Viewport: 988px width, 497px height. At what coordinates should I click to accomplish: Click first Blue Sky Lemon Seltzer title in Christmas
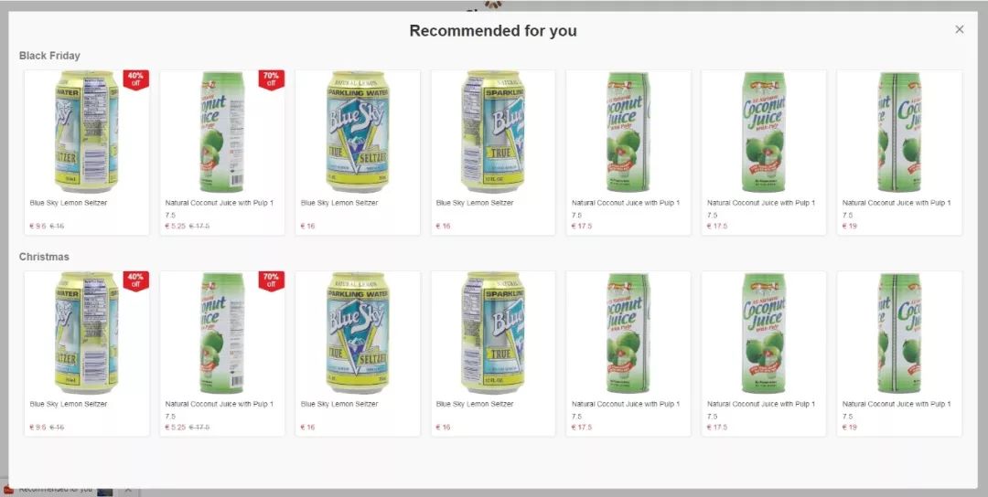pos(68,405)
